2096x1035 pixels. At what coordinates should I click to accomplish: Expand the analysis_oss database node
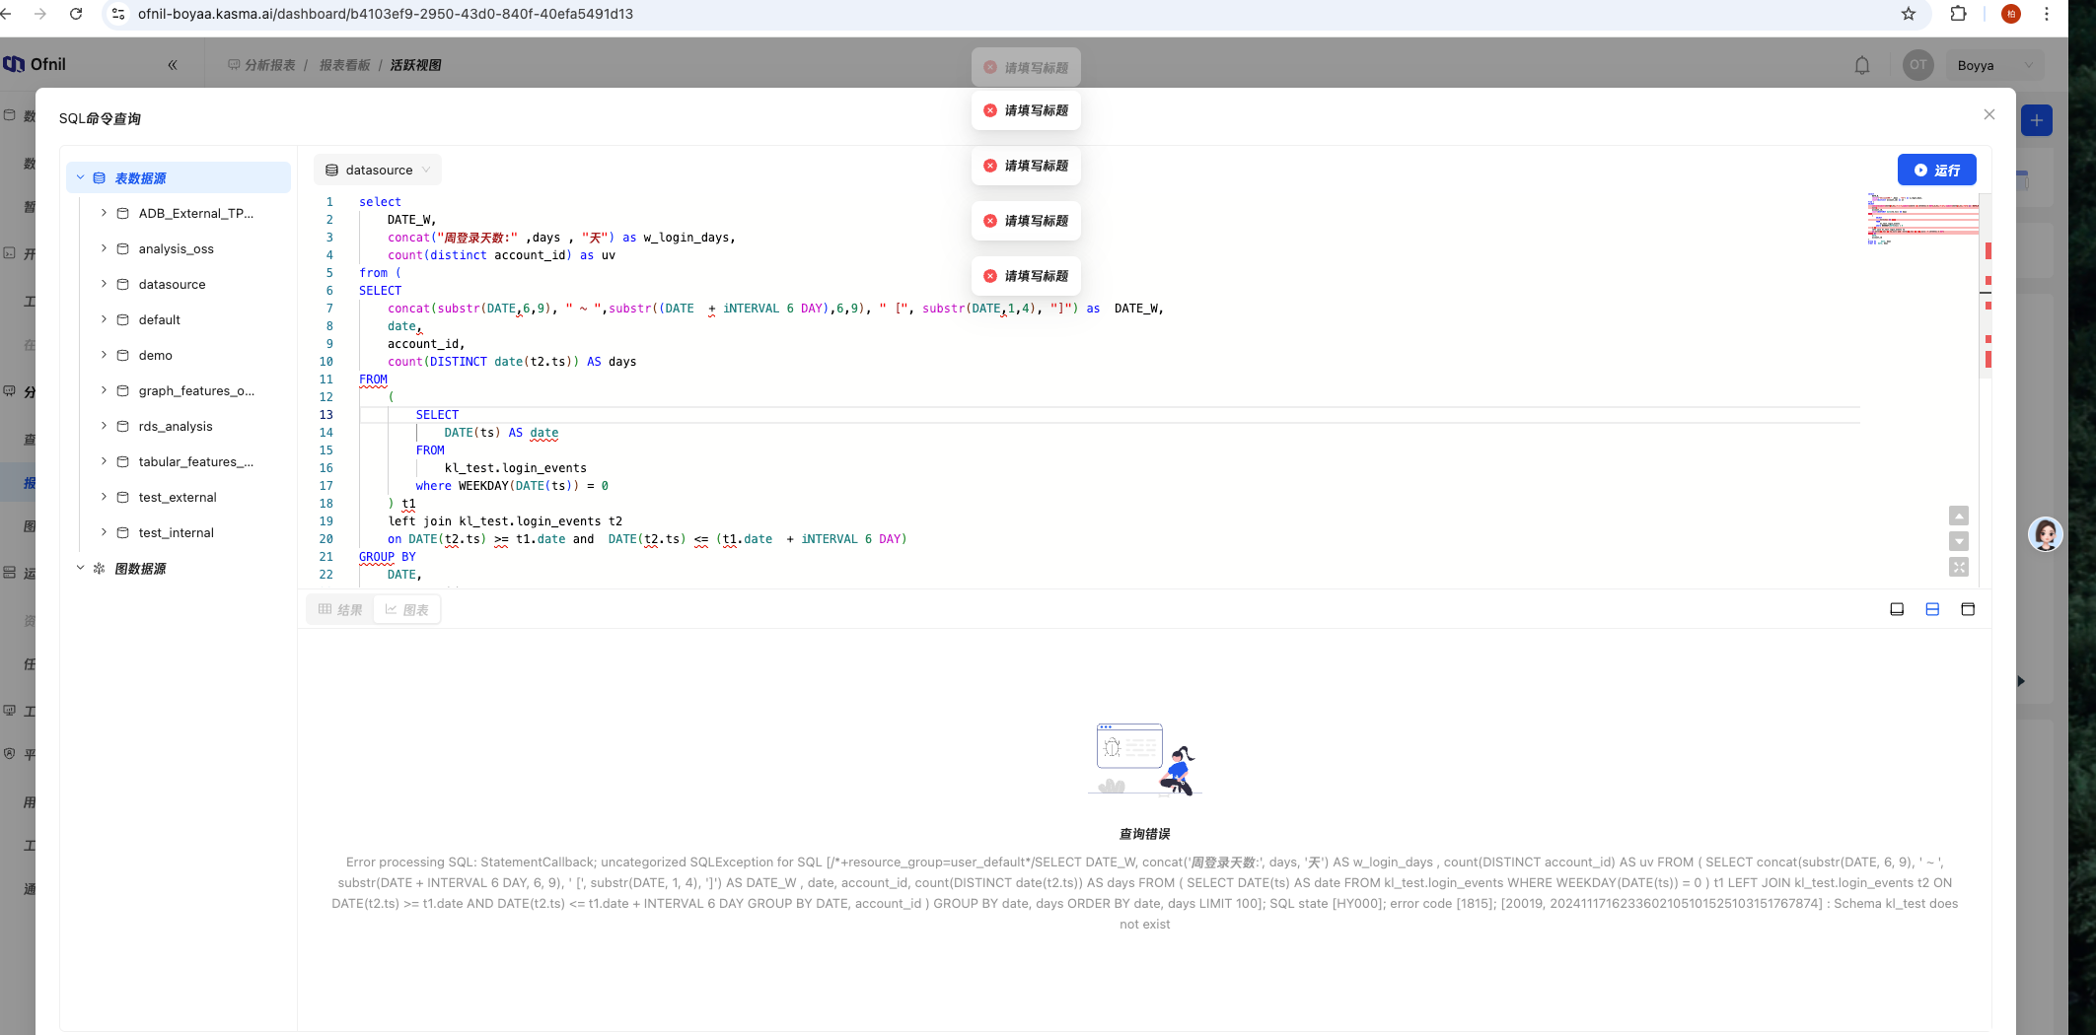pos(104,248)
